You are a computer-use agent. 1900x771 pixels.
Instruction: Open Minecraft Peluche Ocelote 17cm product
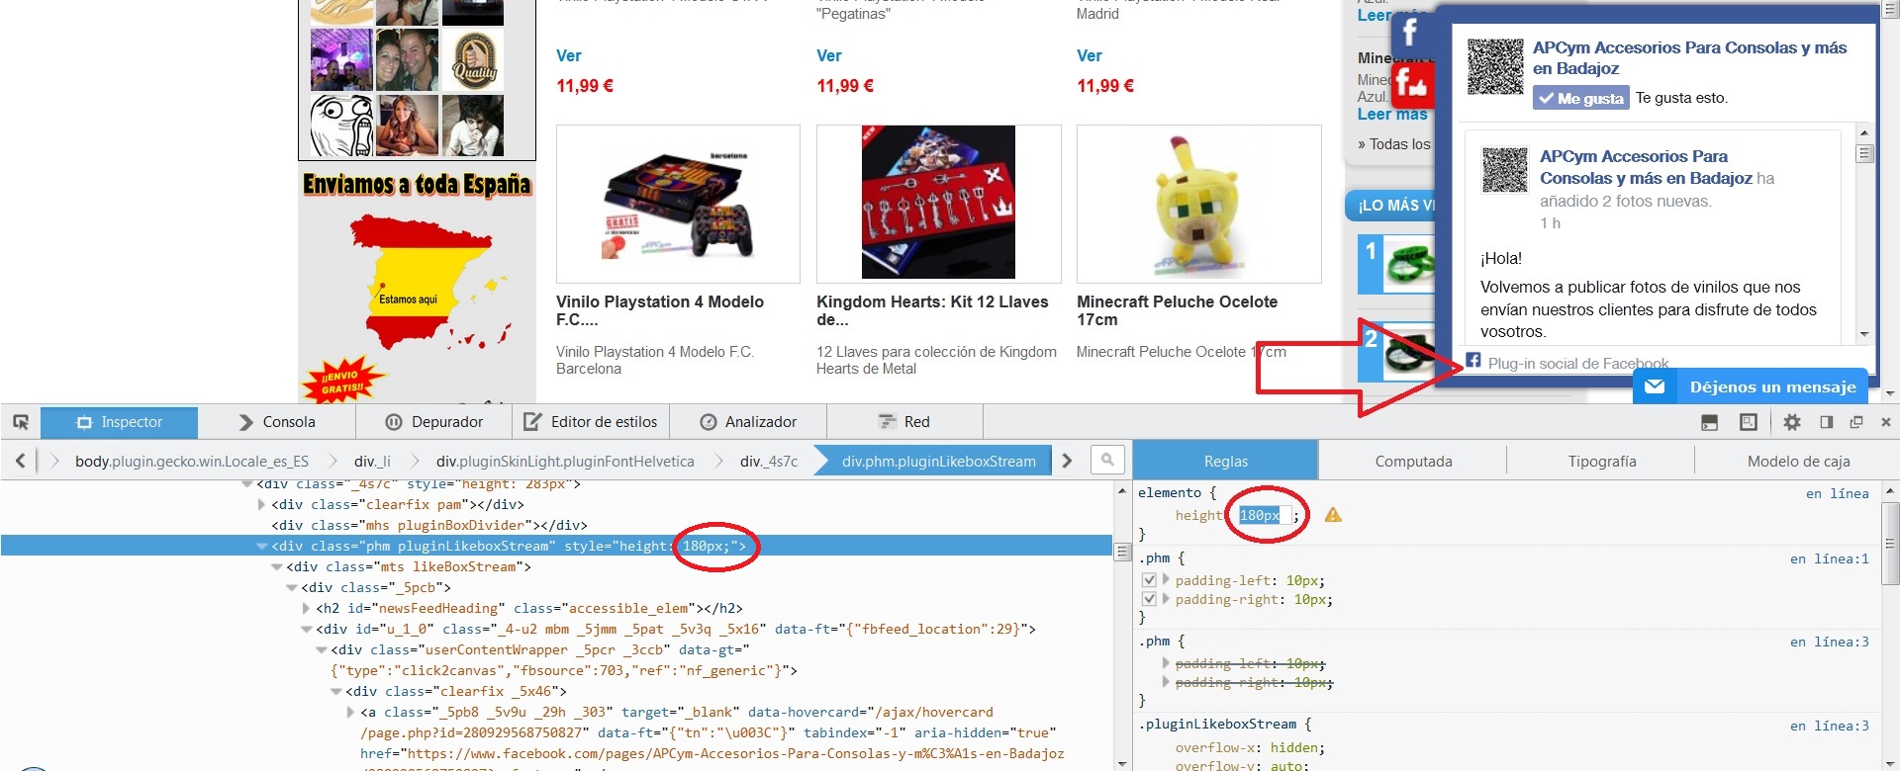(1177, 310)
